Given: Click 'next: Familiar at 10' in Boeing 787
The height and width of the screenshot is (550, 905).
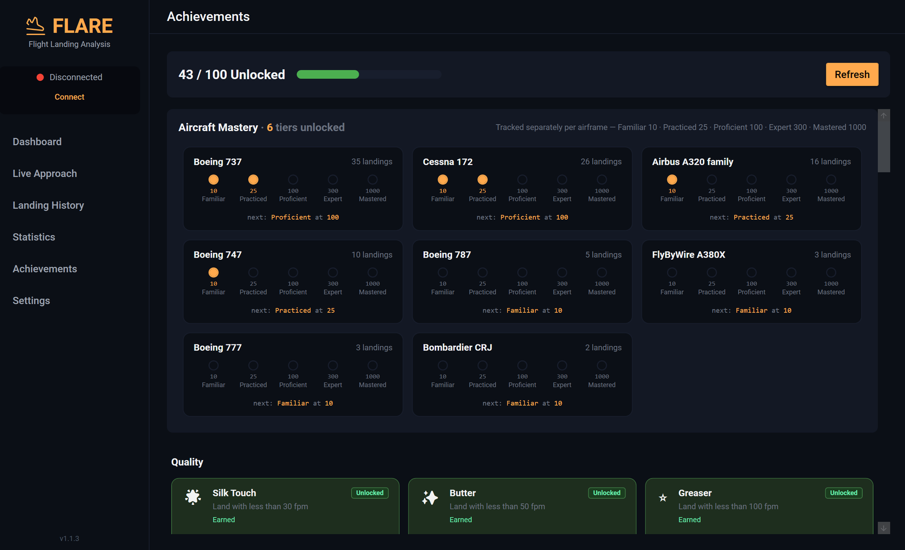Looking at the screenshot, I should [x=522, y=311].
